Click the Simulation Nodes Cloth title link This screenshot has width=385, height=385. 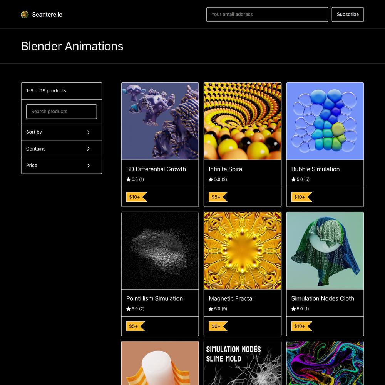[x=323, y=299]
